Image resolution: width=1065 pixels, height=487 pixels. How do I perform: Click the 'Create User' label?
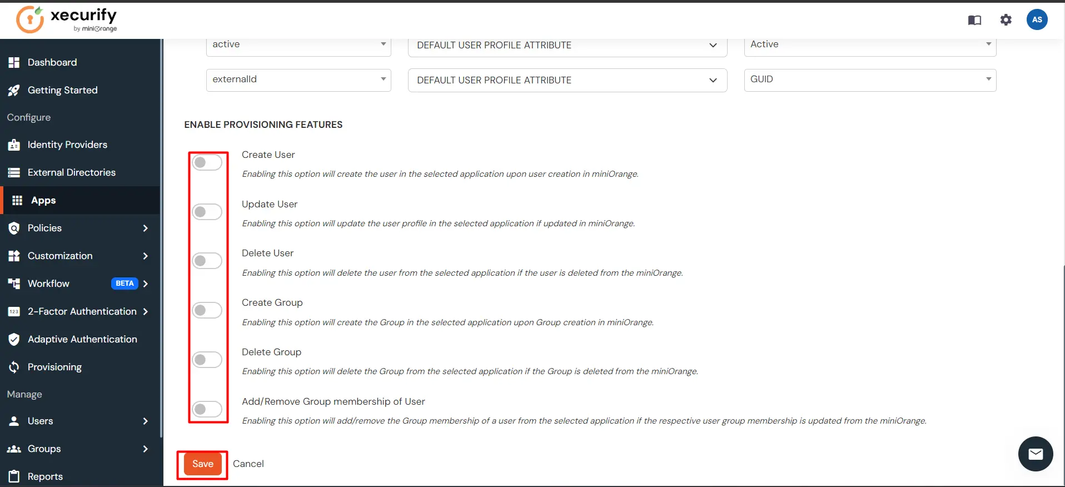[x=268, y=155]
